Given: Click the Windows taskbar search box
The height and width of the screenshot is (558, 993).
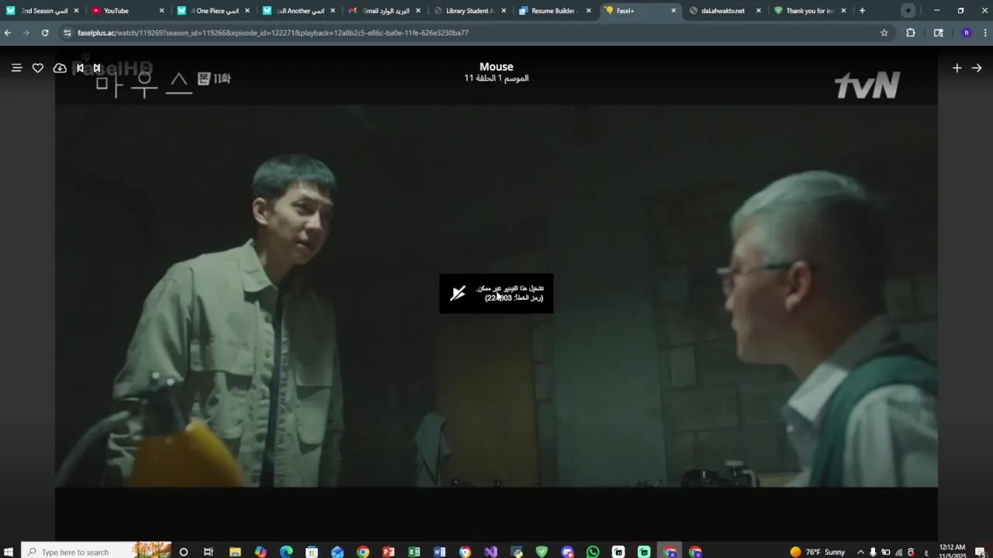Looking at the screenshot, I should (96, 552).
